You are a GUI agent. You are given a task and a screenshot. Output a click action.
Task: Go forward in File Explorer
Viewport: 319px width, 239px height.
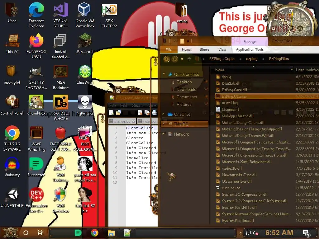pos(174,59)
